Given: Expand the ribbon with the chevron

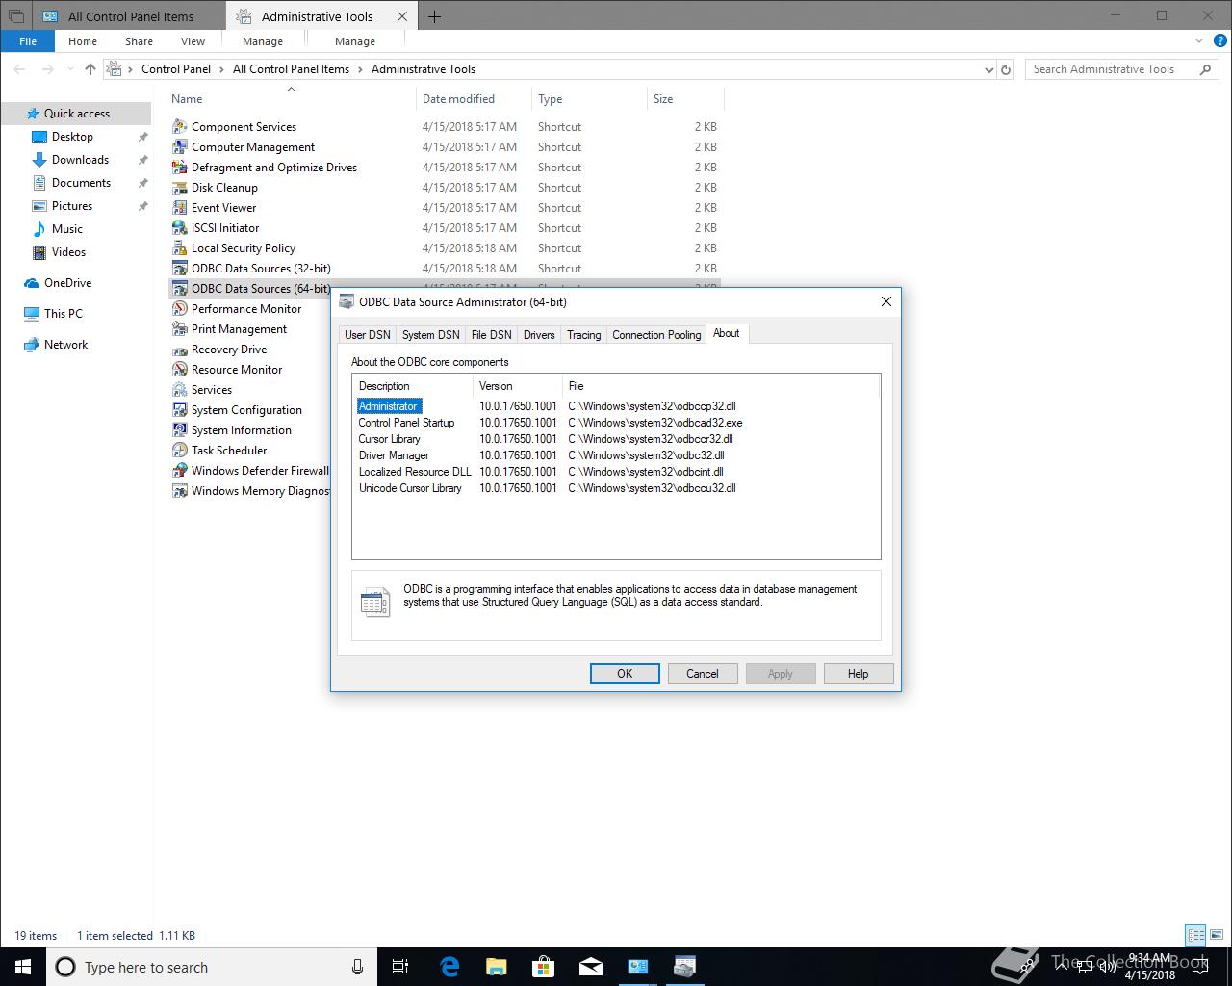Looking at the screenshot, I should tap(1199, 41).
